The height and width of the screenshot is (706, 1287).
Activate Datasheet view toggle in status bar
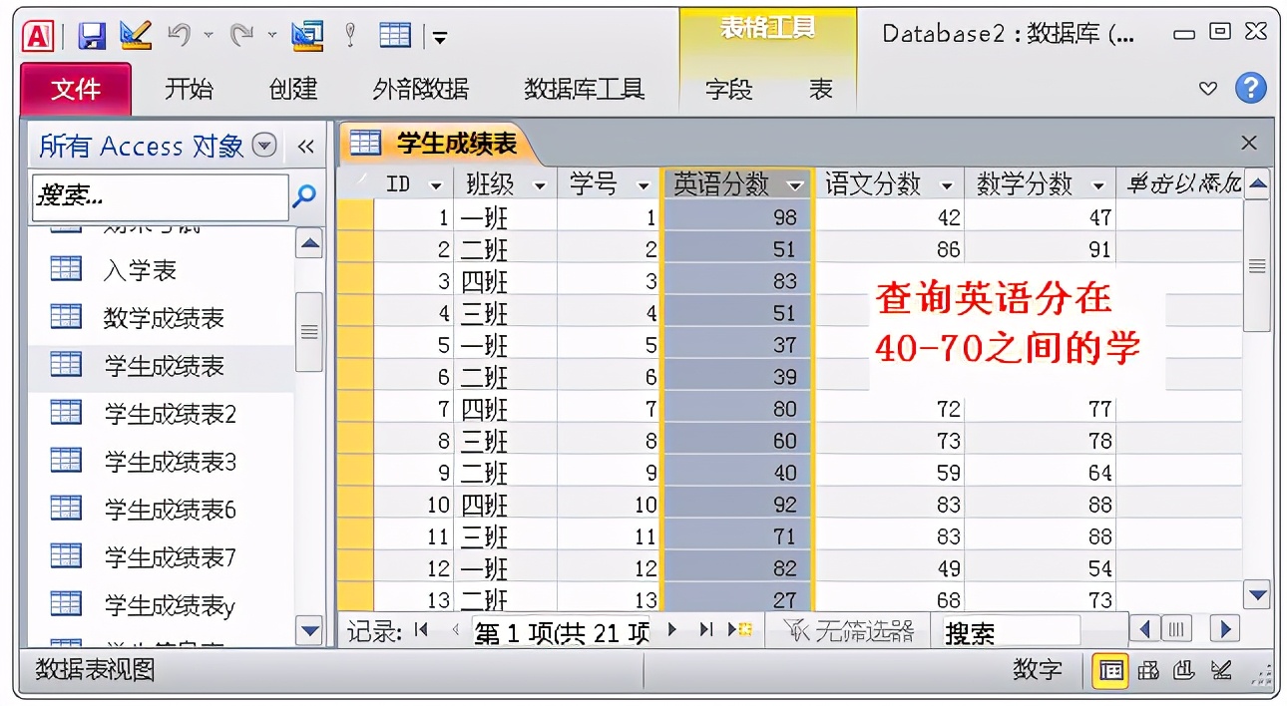pos(1110,671)
